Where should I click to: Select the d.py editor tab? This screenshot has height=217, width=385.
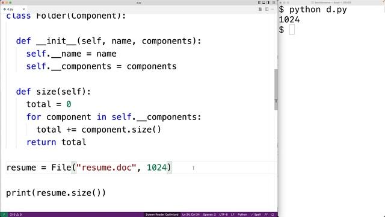[13, 9]
